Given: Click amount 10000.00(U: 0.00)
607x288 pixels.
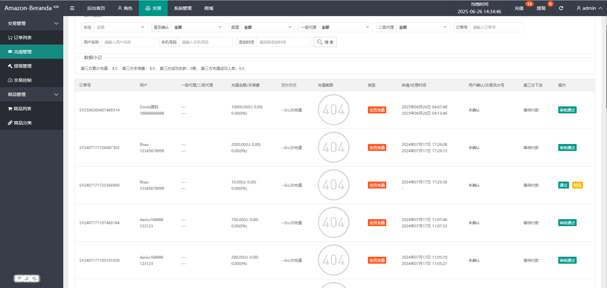Looking at the screenshot, I should pyautogui.click(x=247, y=107).
